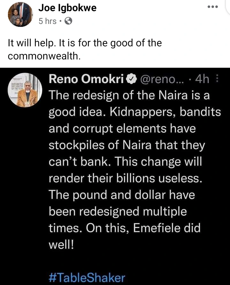Viewport: 230px width, 285px height.
Task: Open Joe Igbokwe's profile picture
Action: point(21,14)
